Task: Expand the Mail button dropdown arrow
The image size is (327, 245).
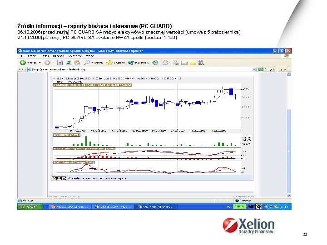Action: point(170,63)
